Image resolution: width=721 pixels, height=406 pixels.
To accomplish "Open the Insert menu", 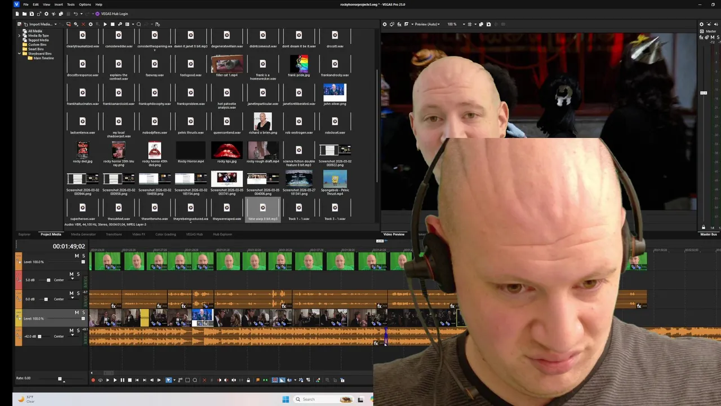I will tap(59, 5).
